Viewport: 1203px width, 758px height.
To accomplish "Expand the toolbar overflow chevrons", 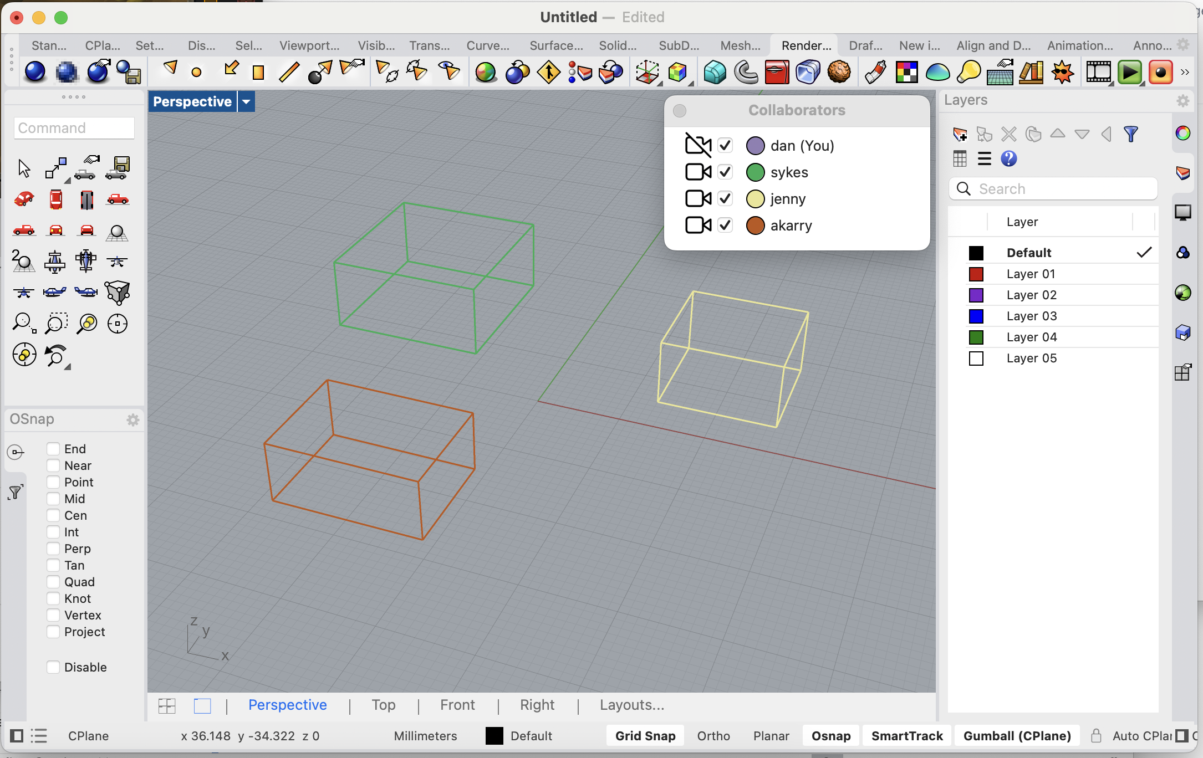I will point(1185,72).
